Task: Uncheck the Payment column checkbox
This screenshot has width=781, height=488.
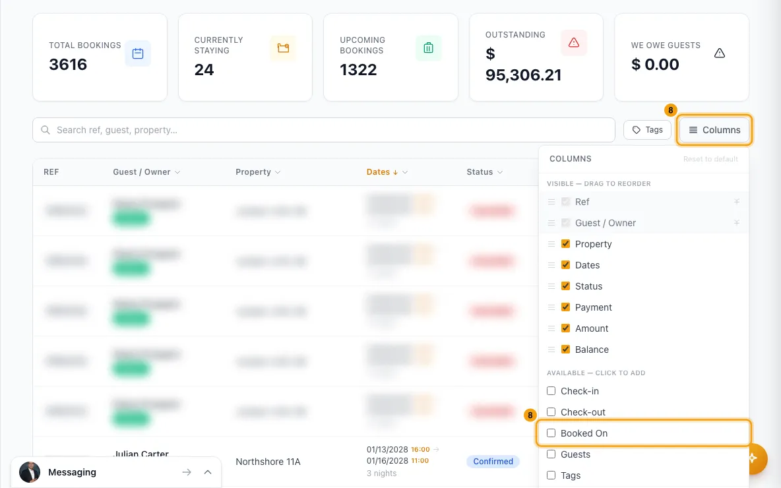Action: [x=565, y=307]
